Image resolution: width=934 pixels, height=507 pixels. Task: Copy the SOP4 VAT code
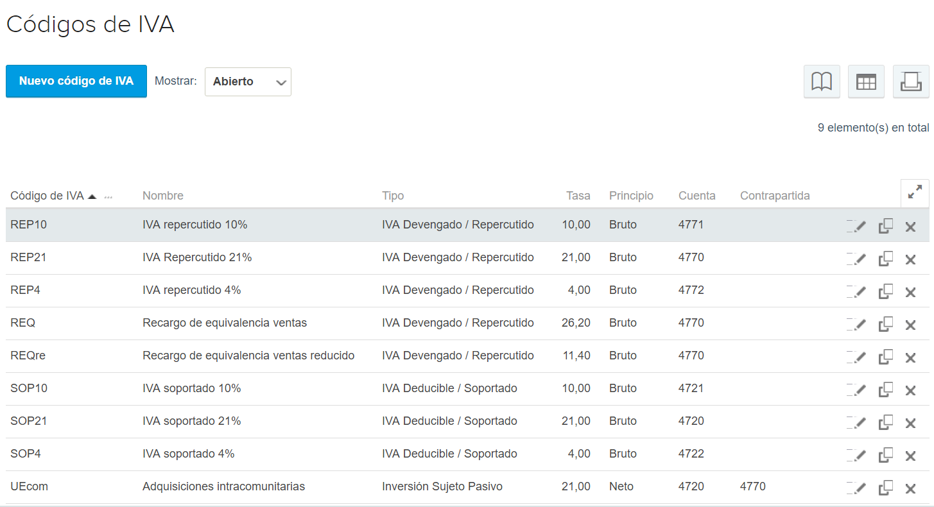click(886, 454)
